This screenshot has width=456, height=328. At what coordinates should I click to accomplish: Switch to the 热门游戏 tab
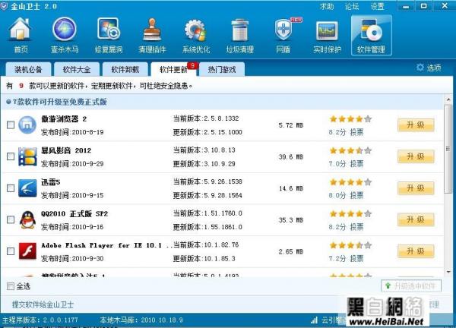pos(221,69)
